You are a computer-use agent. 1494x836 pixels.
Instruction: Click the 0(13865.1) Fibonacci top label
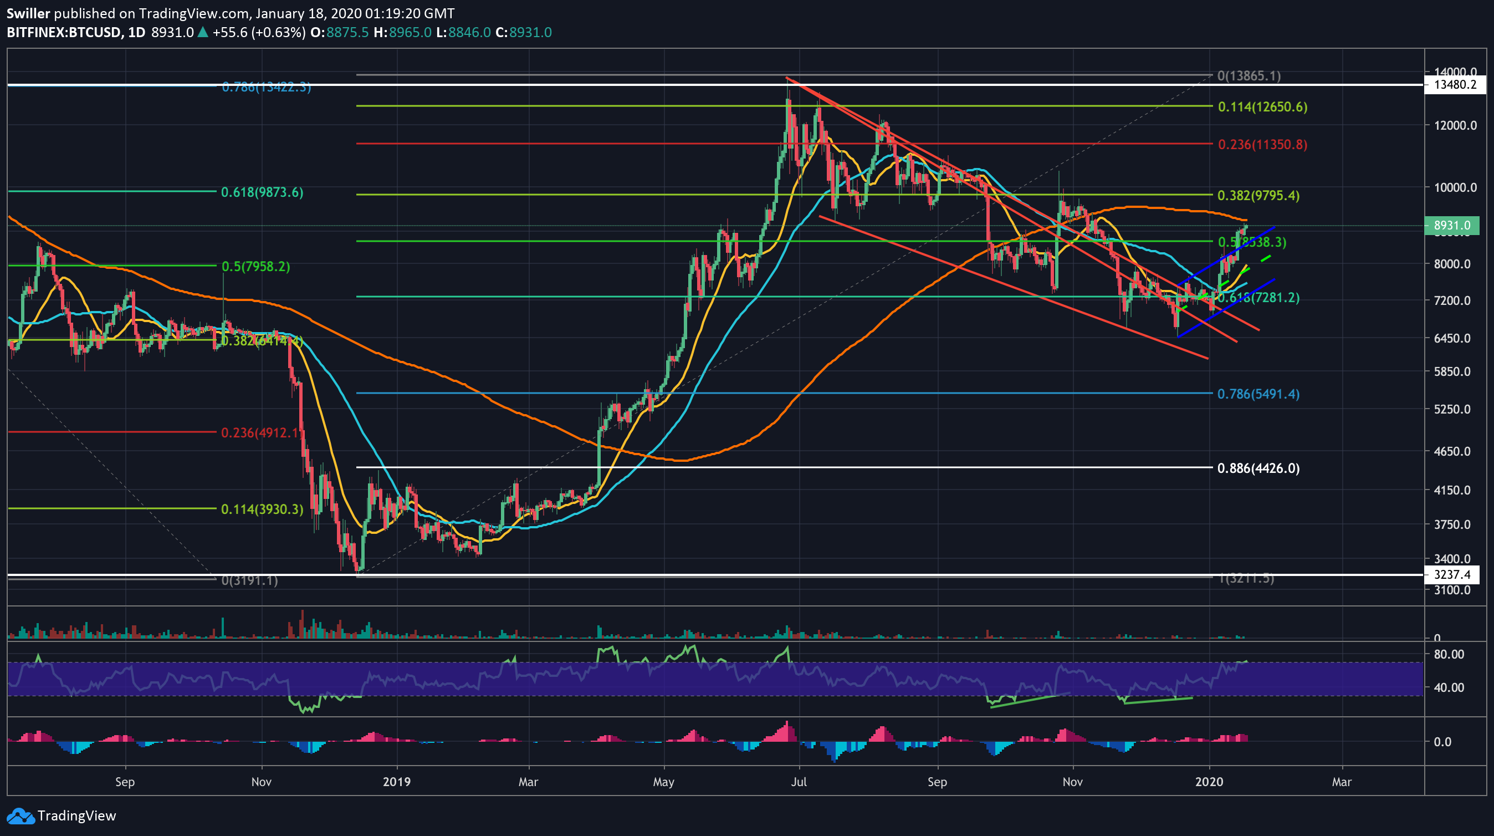1249,76
